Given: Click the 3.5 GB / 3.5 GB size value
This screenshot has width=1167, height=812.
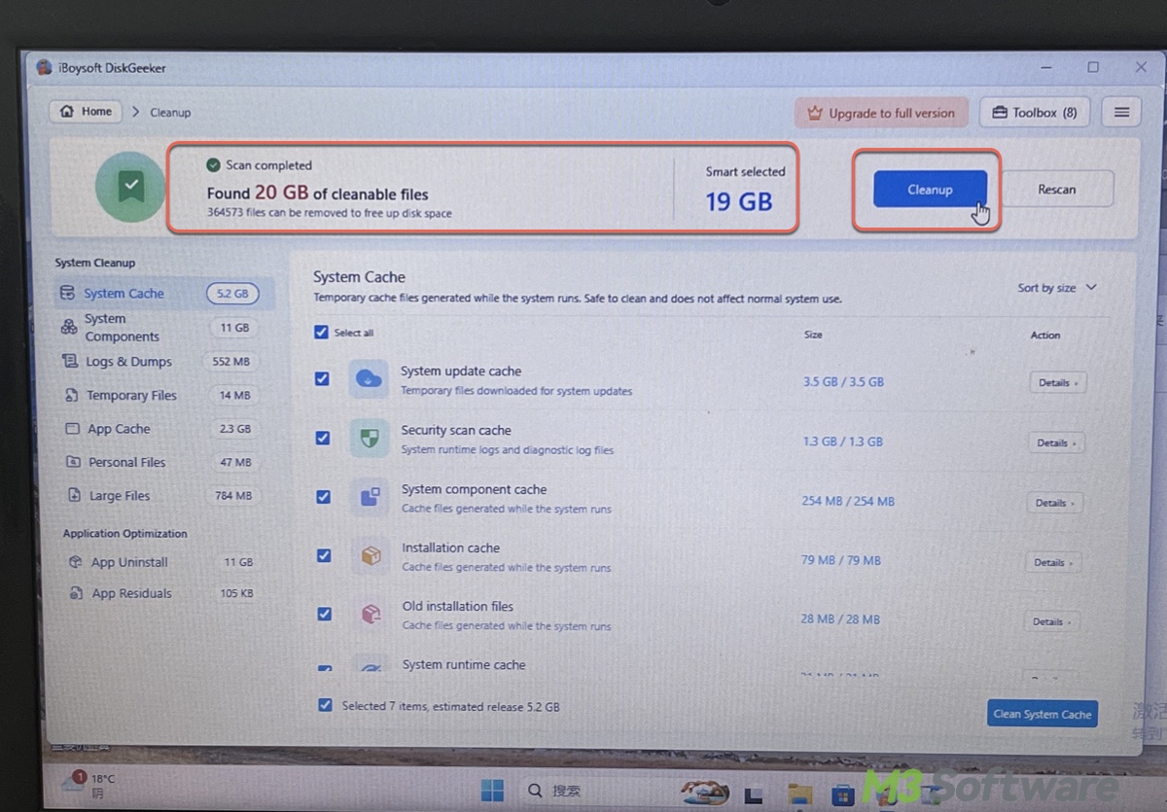Looking at the screenshot, I should click(843, 382).
